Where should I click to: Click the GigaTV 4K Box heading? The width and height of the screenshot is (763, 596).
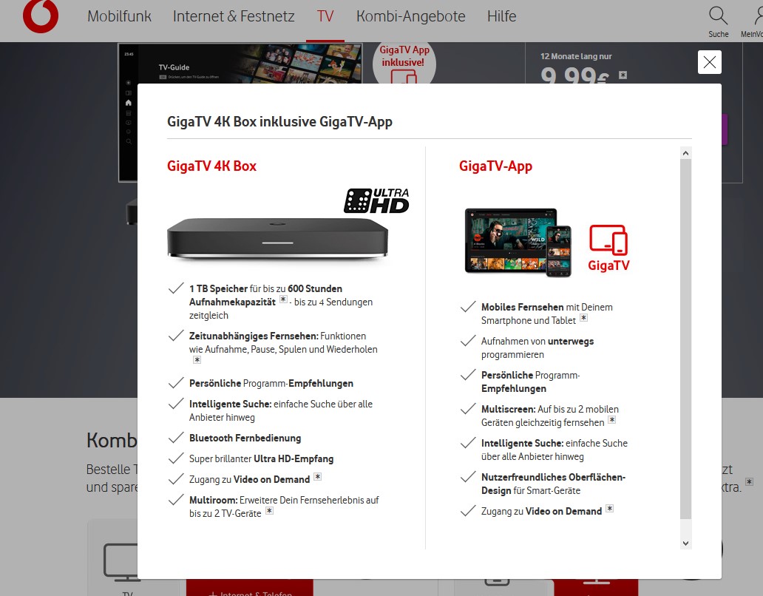(x=211, y=166)
